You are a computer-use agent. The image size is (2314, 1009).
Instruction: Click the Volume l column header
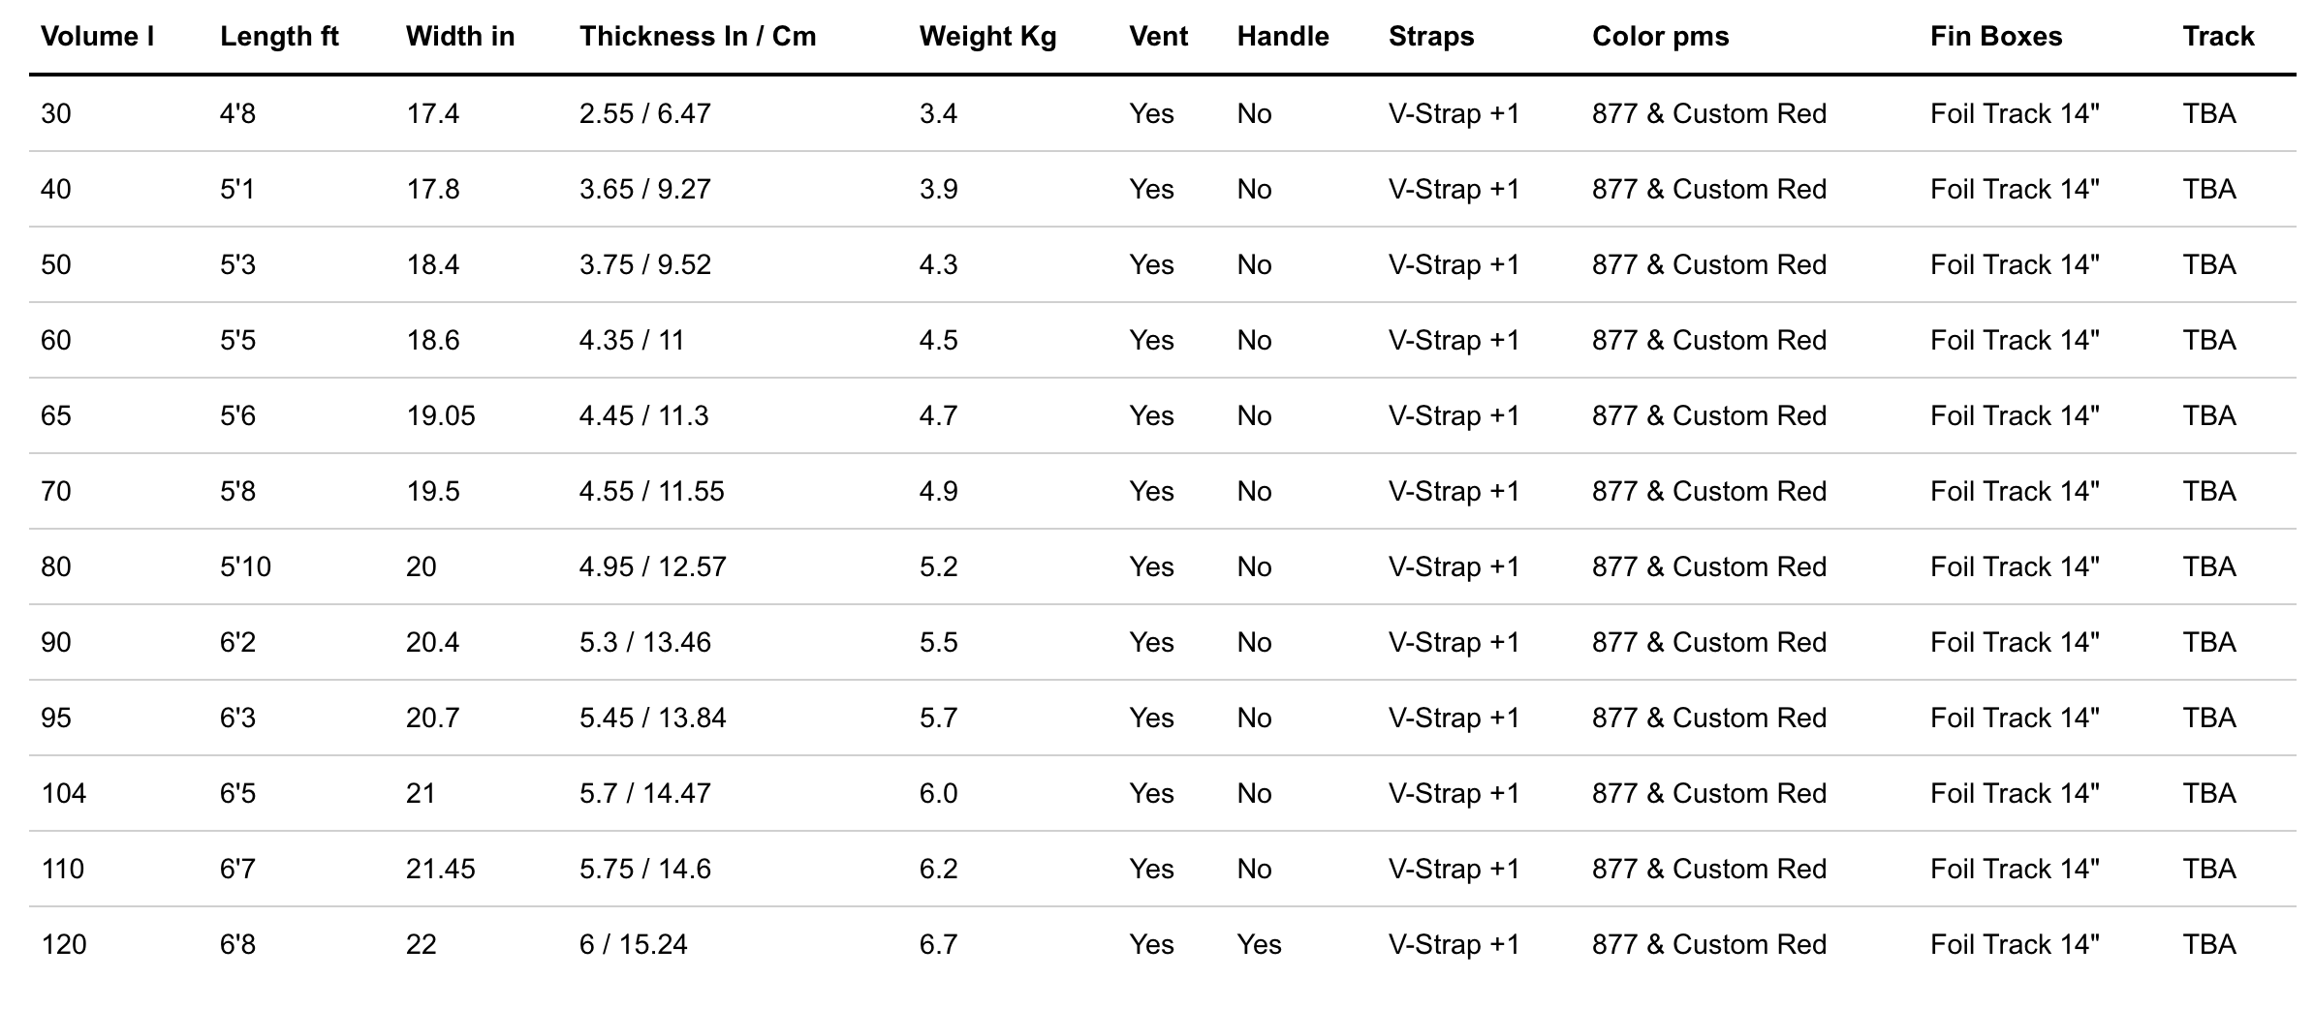(97, 37)
